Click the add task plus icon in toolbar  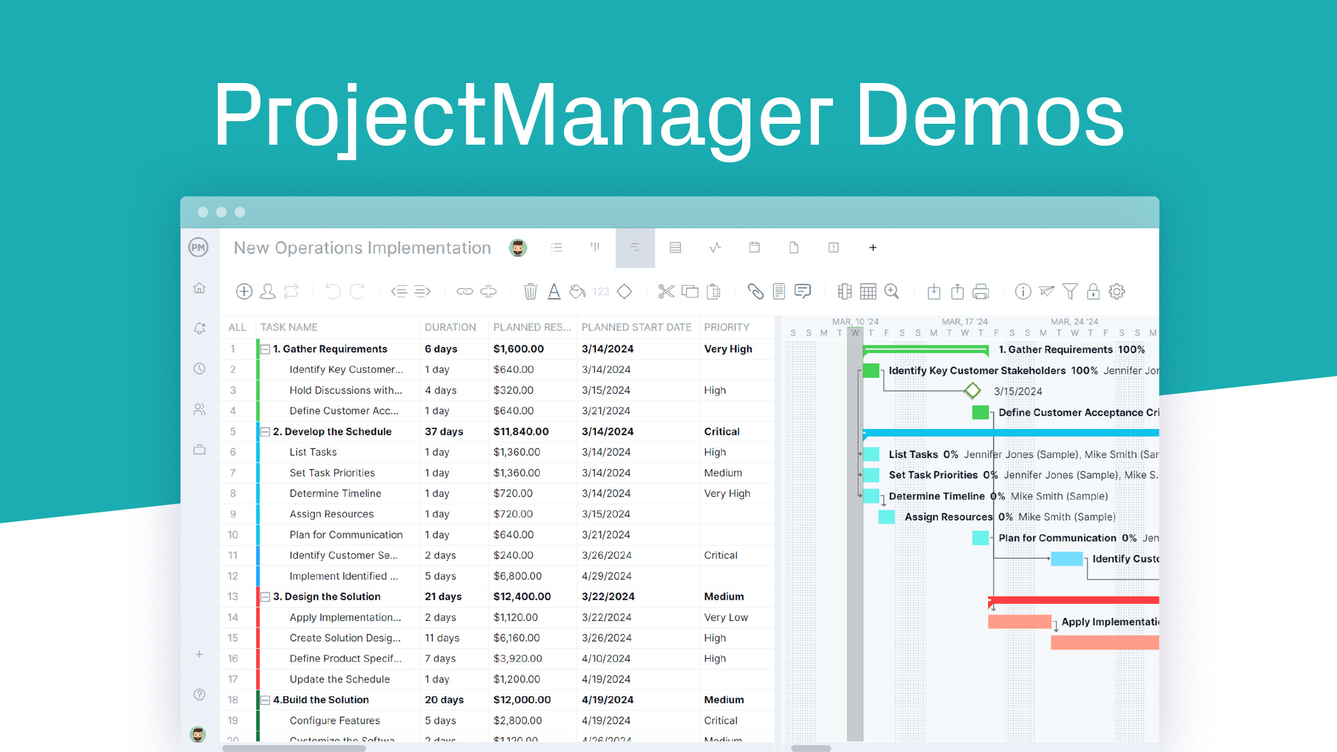pyautogui.click(x=244, y=291)
